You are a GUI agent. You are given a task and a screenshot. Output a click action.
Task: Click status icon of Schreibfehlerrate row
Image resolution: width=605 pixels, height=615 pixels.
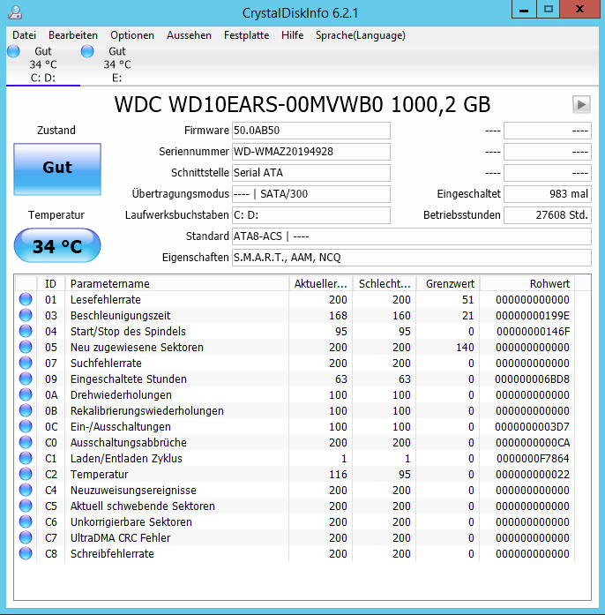point(26,553)
